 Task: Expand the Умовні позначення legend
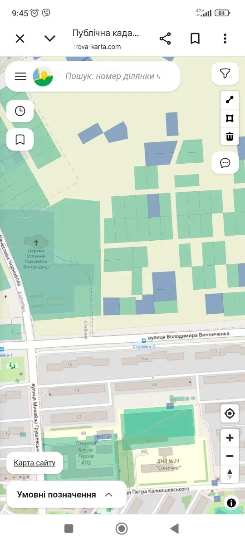pyautogui.click(x=66, y=495)
